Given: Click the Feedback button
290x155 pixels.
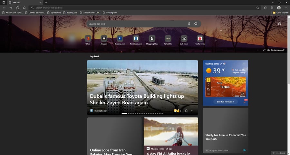Looking at the screenshot, I should pyautogui.click(x=279, y=153).
